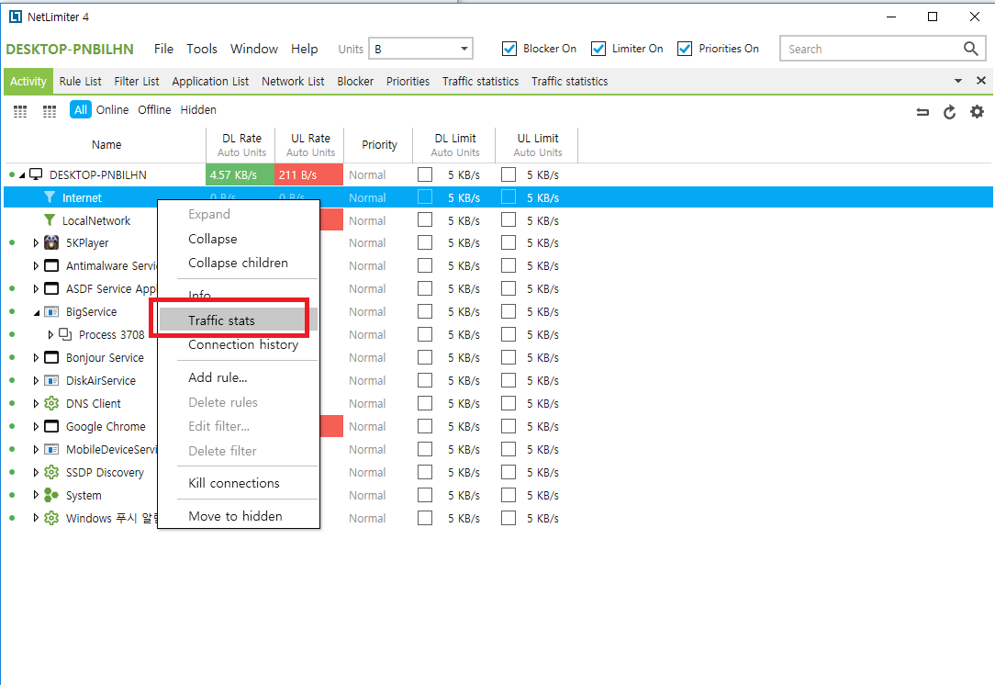Toggle the Blocker On checkbox
The width and height of the screenshot is (995, 685).
tap(509, 49)
